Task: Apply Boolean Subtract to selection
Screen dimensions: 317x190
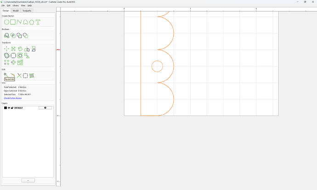Action: tap(19, 35)
